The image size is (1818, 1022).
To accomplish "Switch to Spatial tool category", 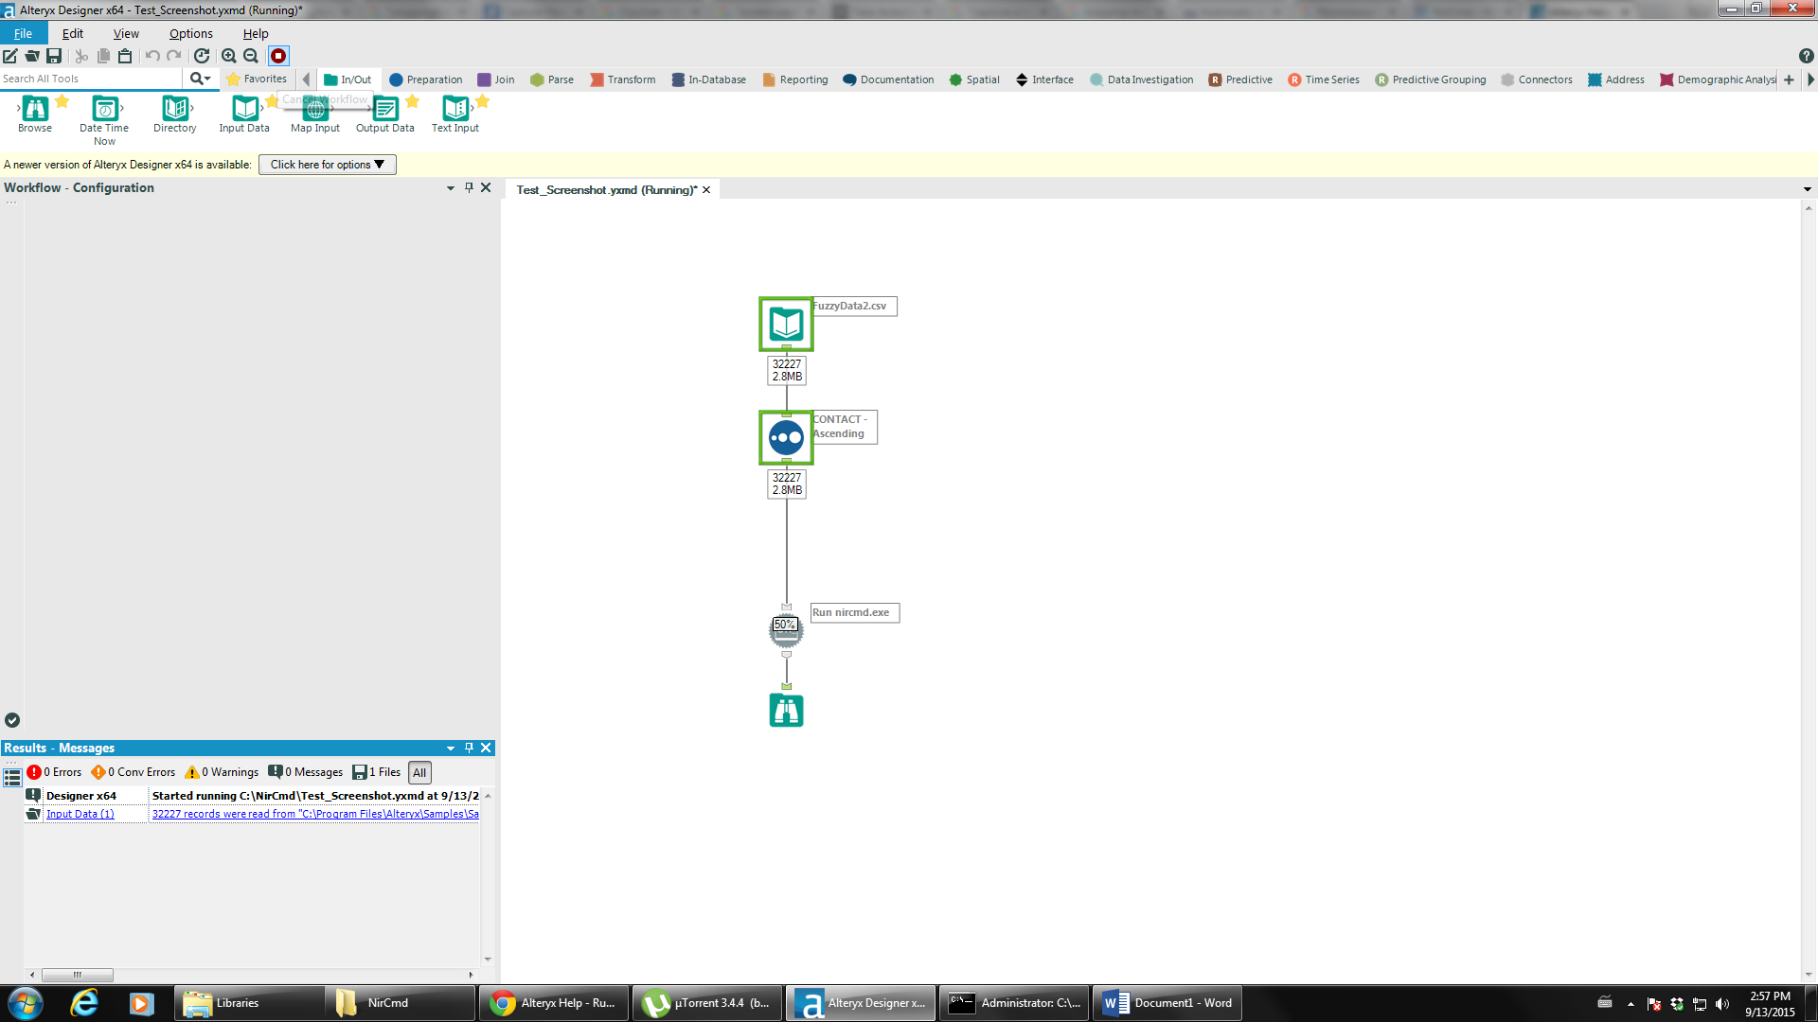I will coord(973,79).
